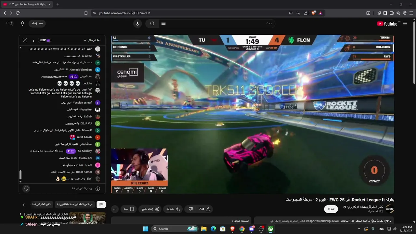The width and height of the screenshot is (416, 234).
Task: Open the channel name كأس العالم للرياضات الإلكترونية
Action: click(x=365, y=207)
